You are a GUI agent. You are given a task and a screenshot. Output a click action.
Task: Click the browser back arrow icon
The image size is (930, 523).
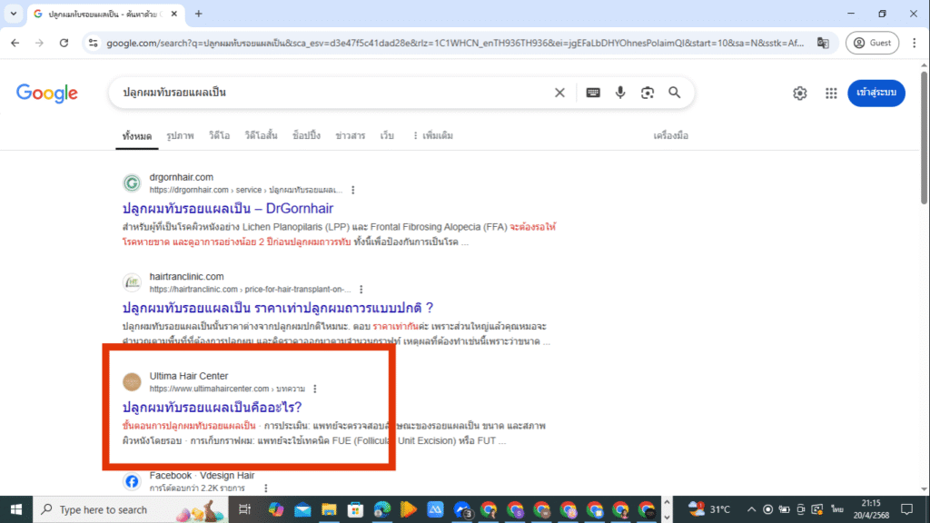(15, 42)
